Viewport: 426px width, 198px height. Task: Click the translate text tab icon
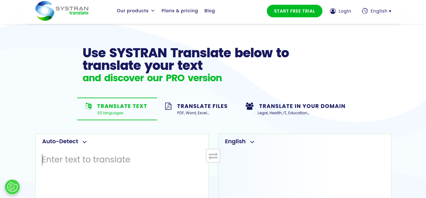tap(88, 106)
